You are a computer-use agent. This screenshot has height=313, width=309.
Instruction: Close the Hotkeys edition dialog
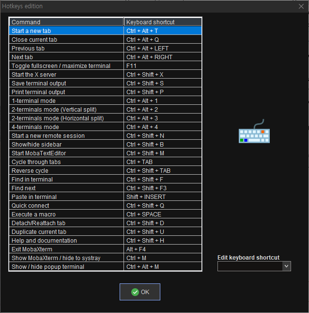301,6
